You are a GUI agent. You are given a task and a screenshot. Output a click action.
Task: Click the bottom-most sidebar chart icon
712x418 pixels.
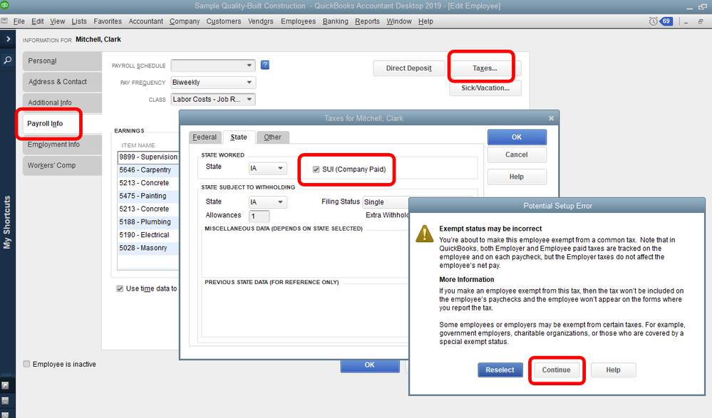[x=5, y=414]
